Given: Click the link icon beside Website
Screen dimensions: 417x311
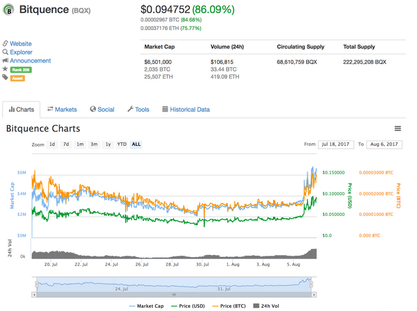Looking at the screenshot, I should [5, 44].
